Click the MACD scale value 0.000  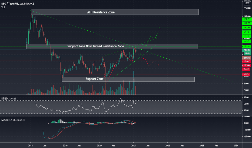pos(246,123)
